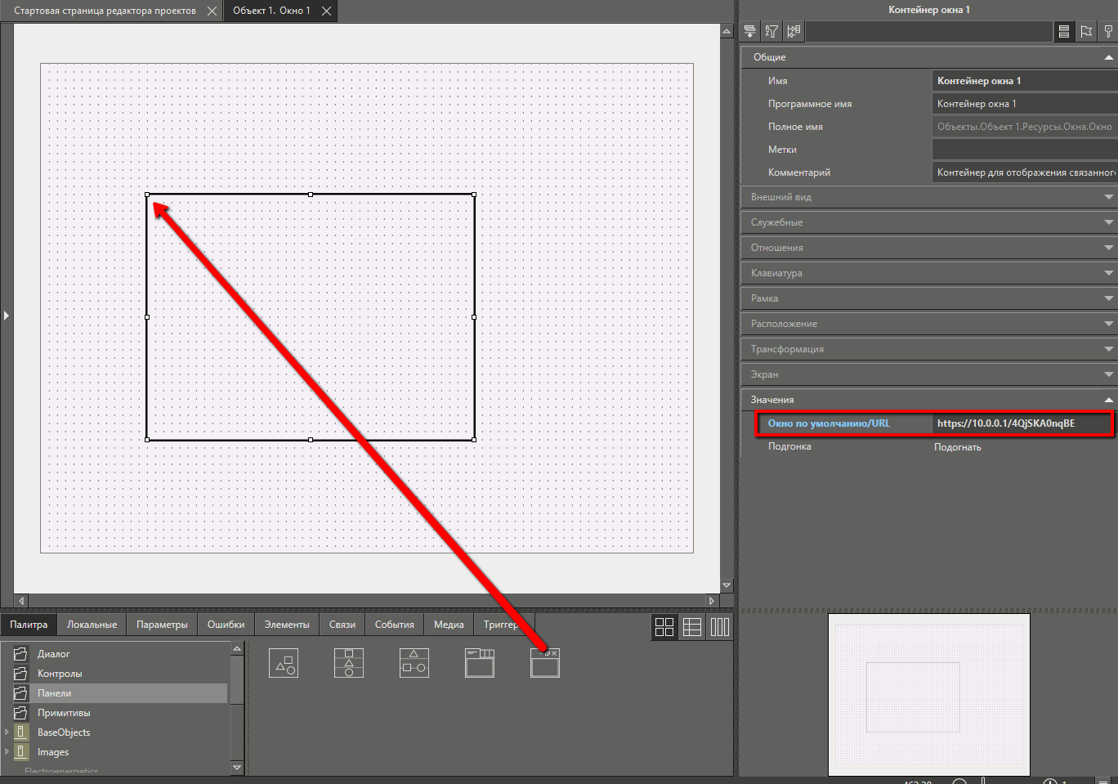Click the window preview thumbnail
Screen dimensions: 1118x784
(x=928, y=694)
